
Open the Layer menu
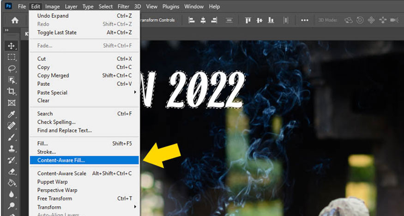coord(71,6)
